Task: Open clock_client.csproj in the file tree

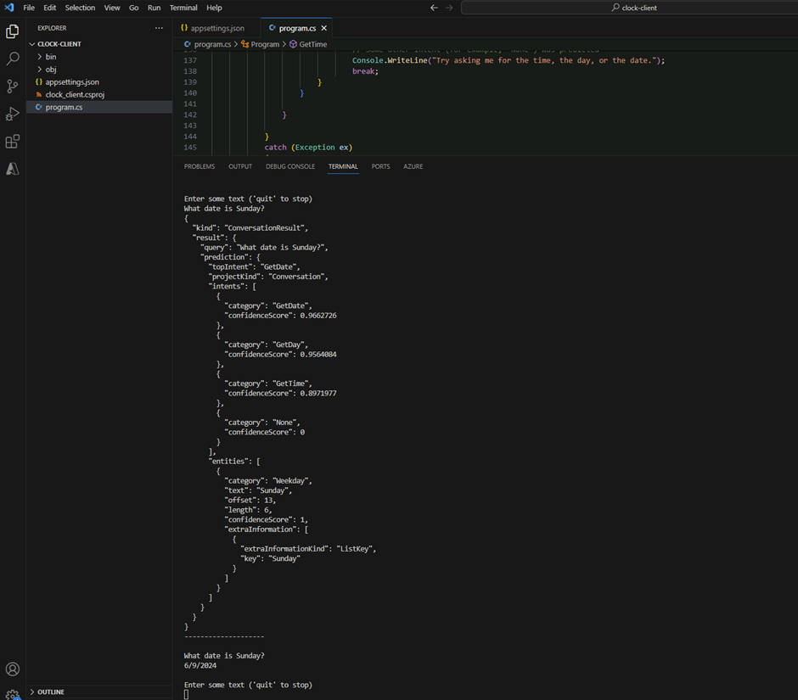Action: point(75,95)
